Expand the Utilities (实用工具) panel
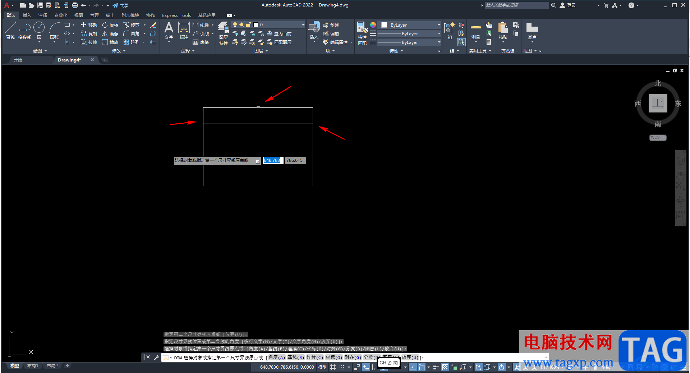 [480, 51]
